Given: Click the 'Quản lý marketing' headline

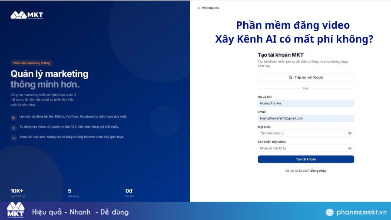Looking at the screenshot, I should click(x=50, y=74).
